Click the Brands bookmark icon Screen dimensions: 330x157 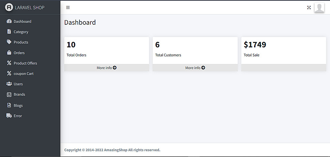click(x=9, y=94)
